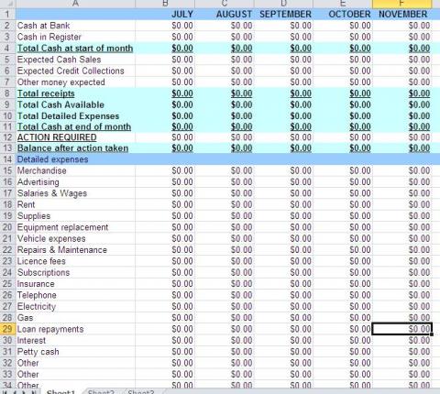440x394 pixels.
Task: Select column F header
Action: pos(402,4)
